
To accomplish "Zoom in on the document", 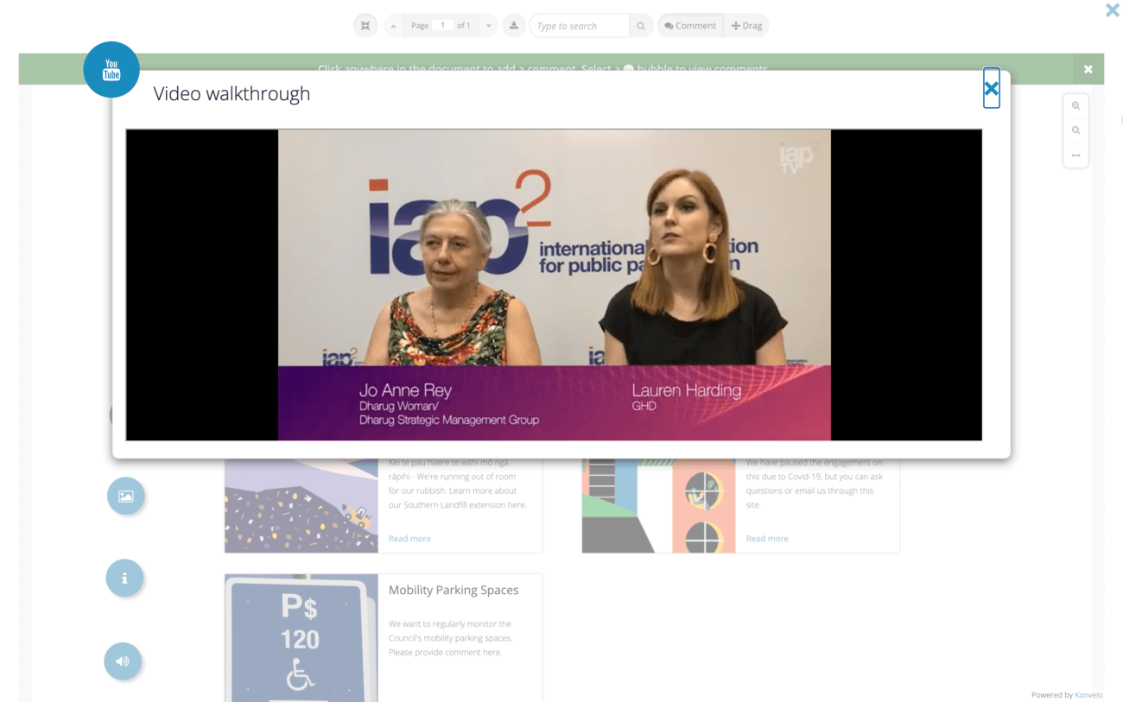I will 1075,106.
